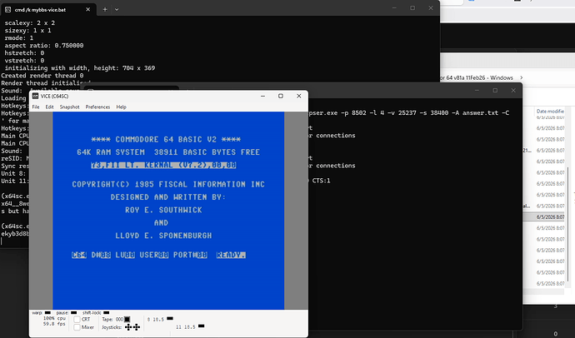Click the tape counter 000
Screen dimensions: 575x338
tap(119, 320)
